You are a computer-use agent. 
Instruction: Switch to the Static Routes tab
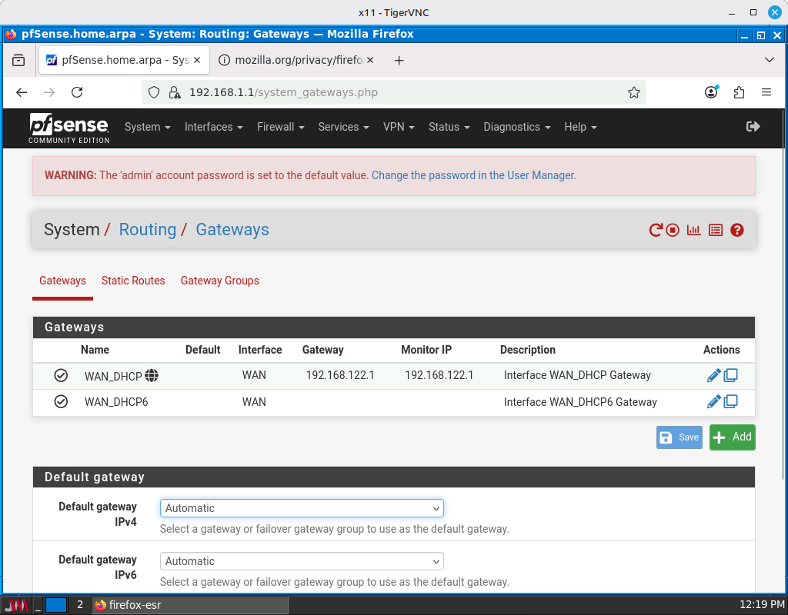click(133, 281)
